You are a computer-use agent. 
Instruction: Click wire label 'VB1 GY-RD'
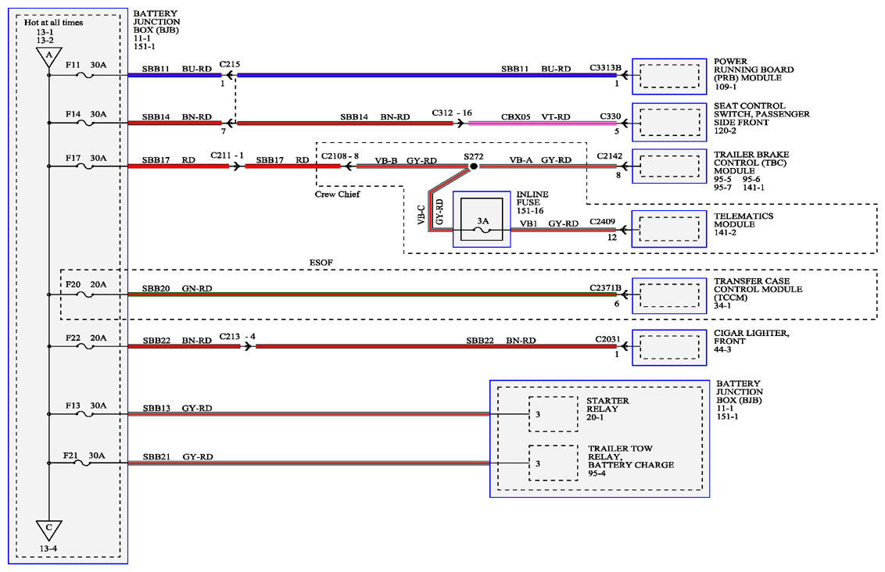pos(549,224)
